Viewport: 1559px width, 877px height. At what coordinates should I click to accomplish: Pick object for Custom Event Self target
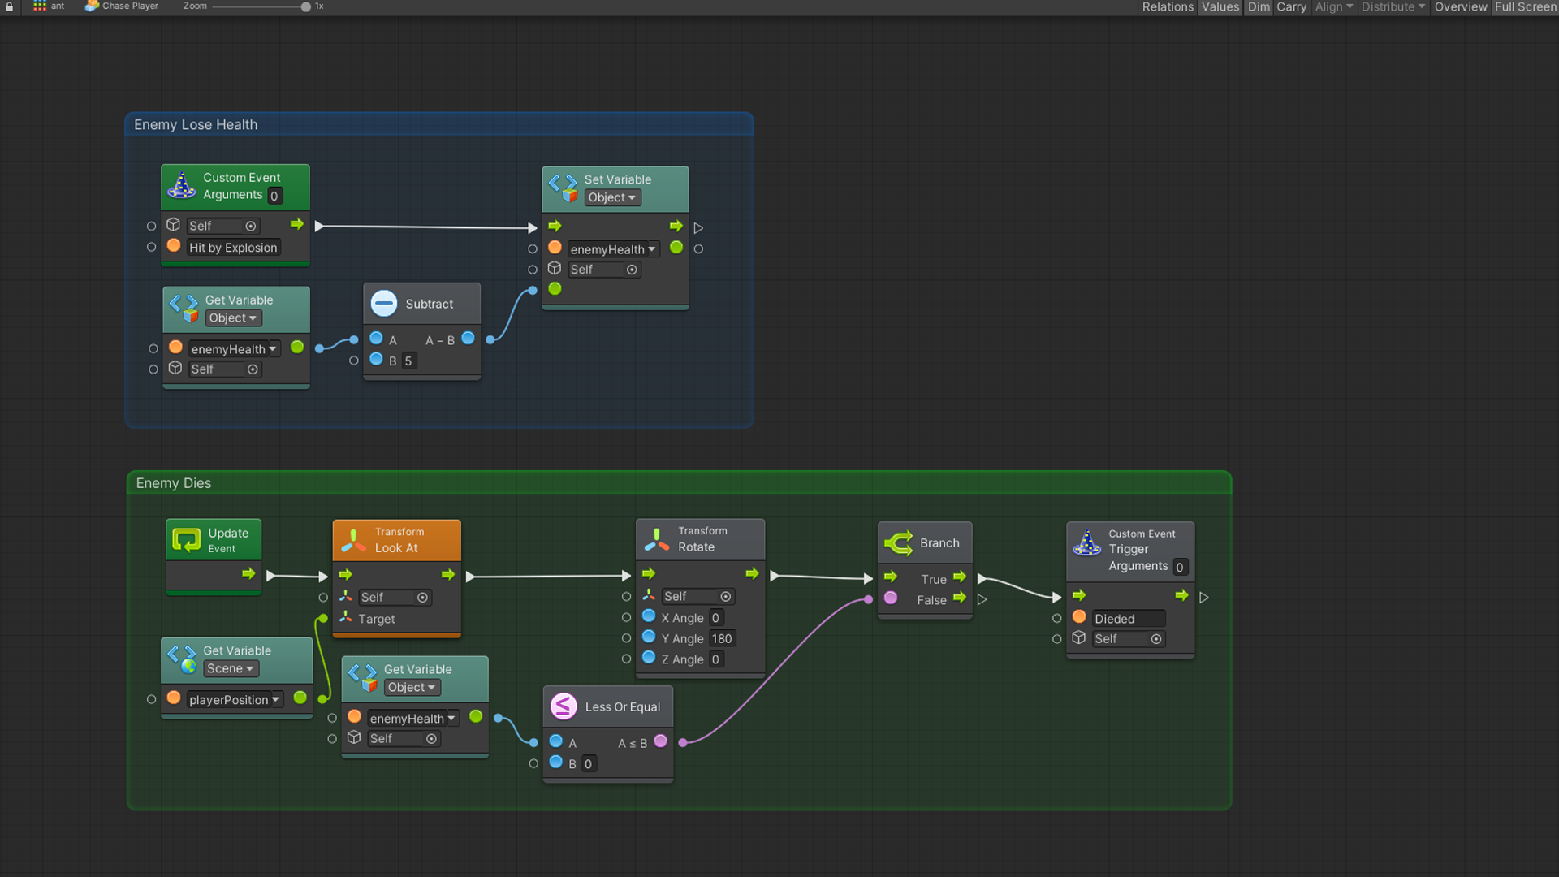pyautogui.click(x=251, y=227)
